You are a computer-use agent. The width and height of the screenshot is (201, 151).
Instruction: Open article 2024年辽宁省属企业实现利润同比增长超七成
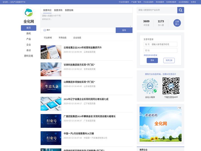(86, 99)
